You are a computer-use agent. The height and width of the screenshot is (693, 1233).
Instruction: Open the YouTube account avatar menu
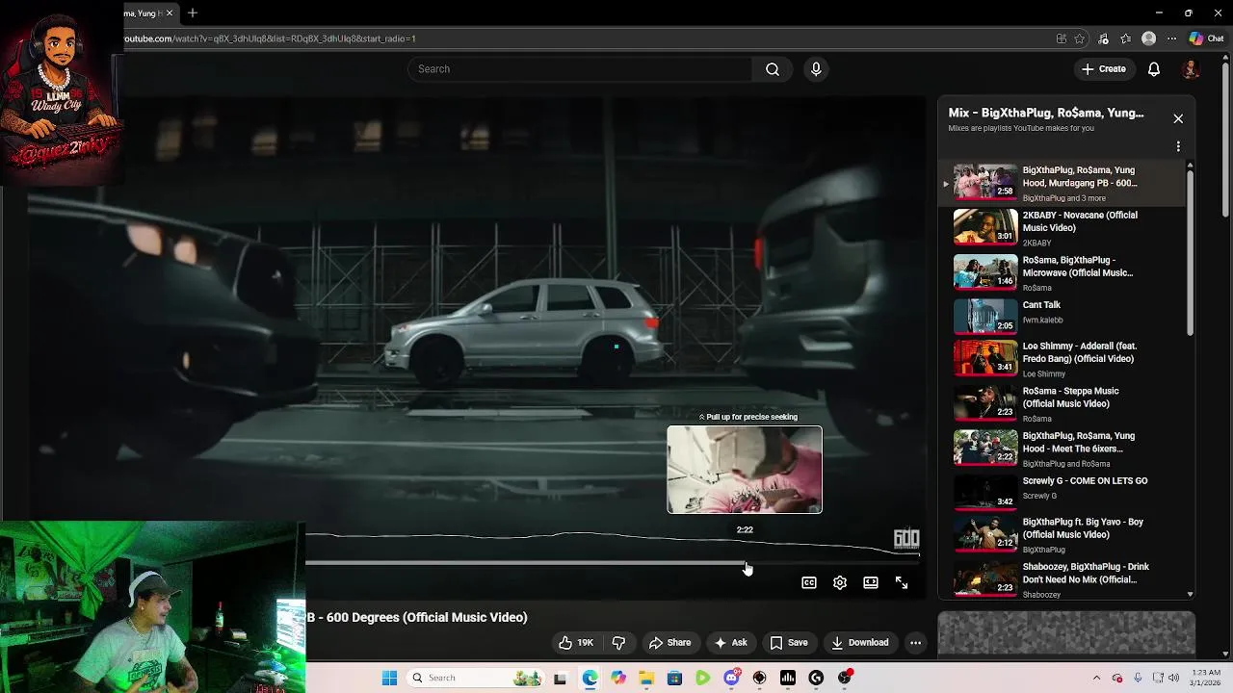pyautogui.click(x=1191, y=69)
